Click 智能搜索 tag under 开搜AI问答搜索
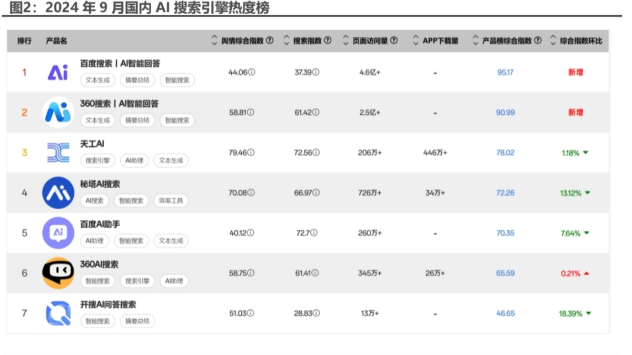This screenshot has height=355, width=632. 97,321
